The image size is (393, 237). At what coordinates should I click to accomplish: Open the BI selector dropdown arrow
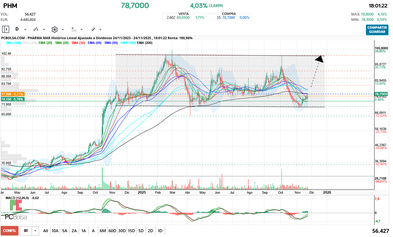coord(36,231)
